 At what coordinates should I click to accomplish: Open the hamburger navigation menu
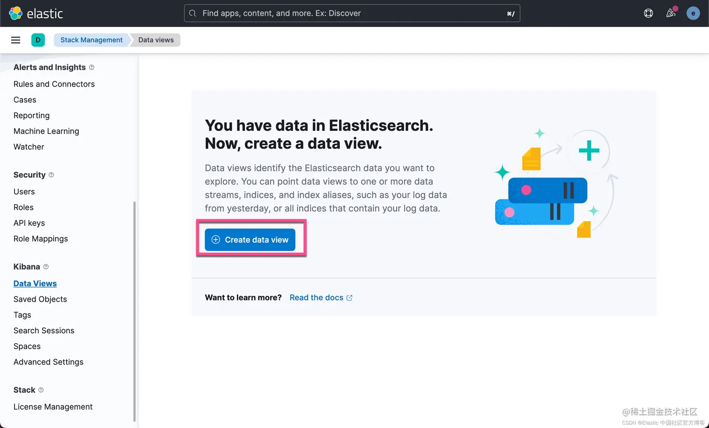point(15,40)
